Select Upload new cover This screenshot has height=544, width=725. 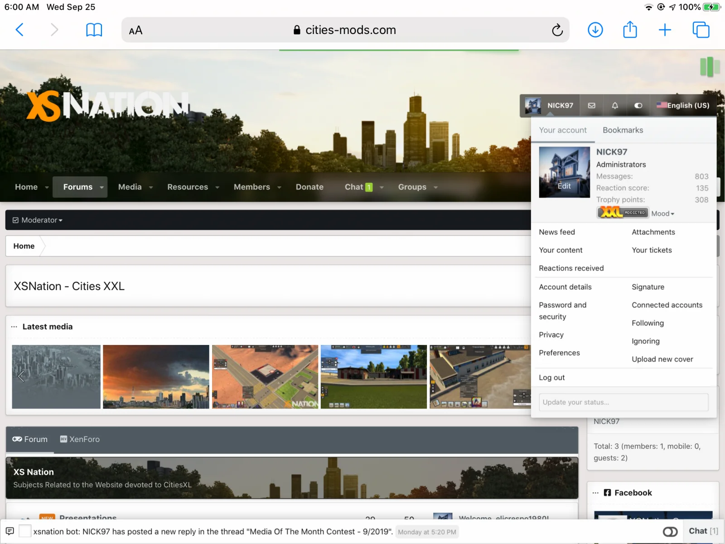[x=662, y=359]
